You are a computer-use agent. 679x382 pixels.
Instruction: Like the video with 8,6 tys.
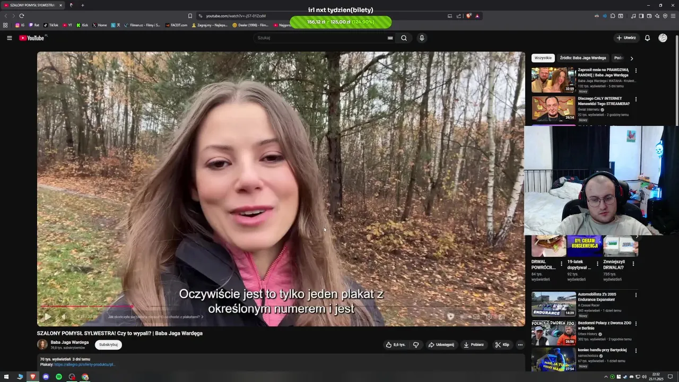click(395, 345)
